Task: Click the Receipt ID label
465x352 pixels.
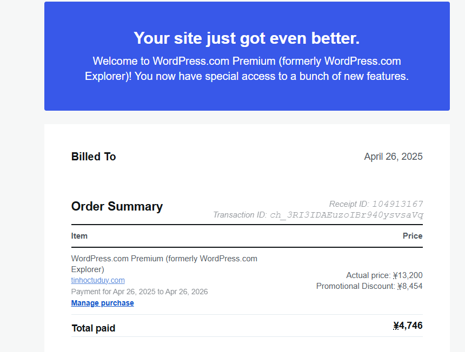Action: 349,204
